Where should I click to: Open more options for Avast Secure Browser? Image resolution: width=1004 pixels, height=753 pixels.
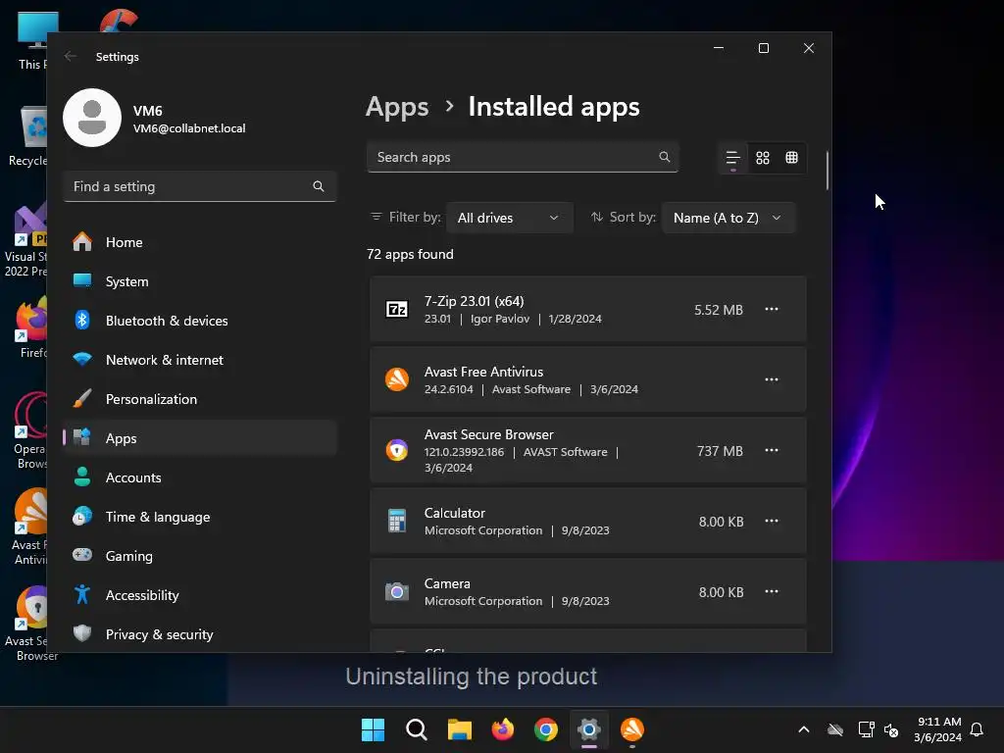[772, 450]
